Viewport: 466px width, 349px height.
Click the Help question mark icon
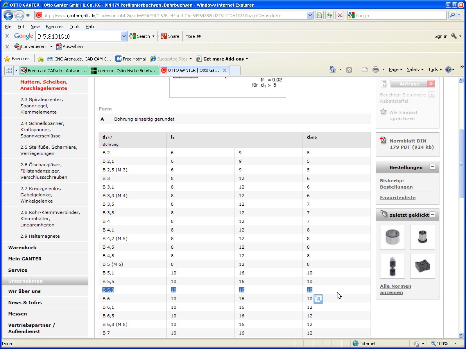click(448, 69)
